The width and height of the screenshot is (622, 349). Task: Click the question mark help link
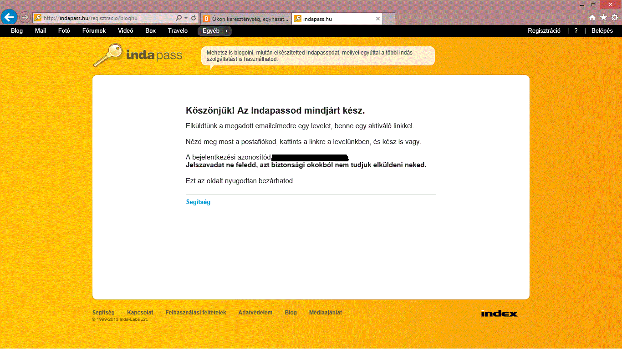[x=576, y=31]
